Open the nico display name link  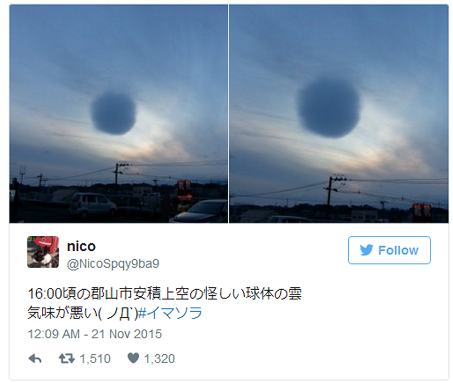tap(81, 246)
